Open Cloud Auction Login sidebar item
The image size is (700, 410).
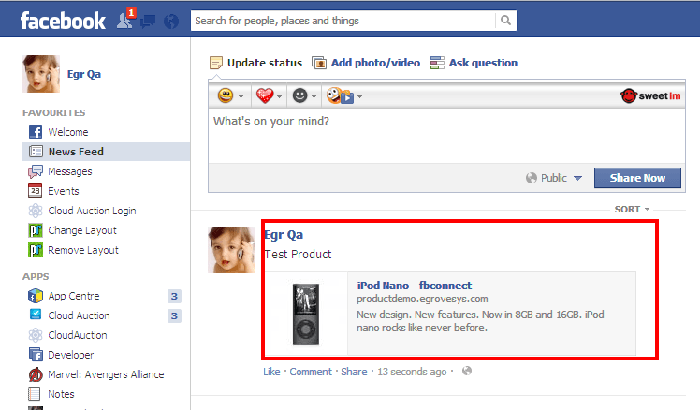point(92,211)
